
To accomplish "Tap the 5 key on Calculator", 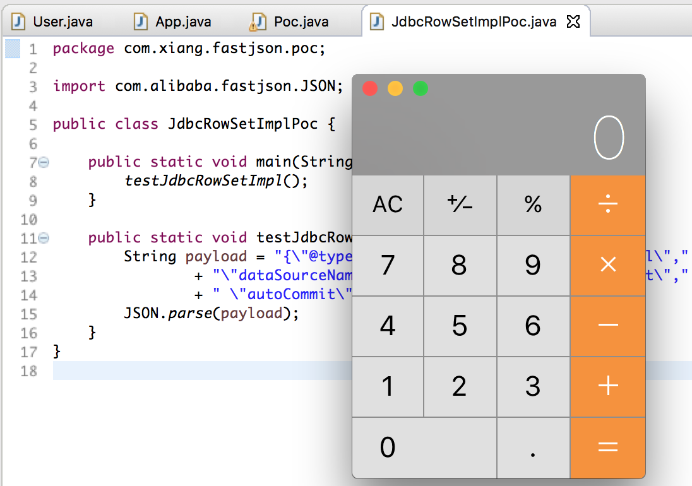I will pos(460,326).
